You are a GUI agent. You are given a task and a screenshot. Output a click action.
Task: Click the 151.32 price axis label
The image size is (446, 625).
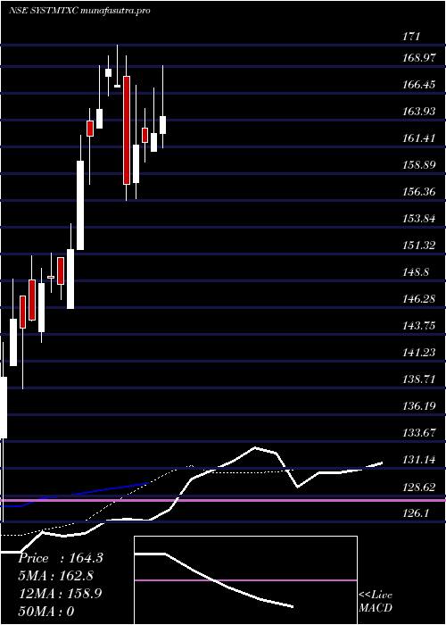(419, 246)
